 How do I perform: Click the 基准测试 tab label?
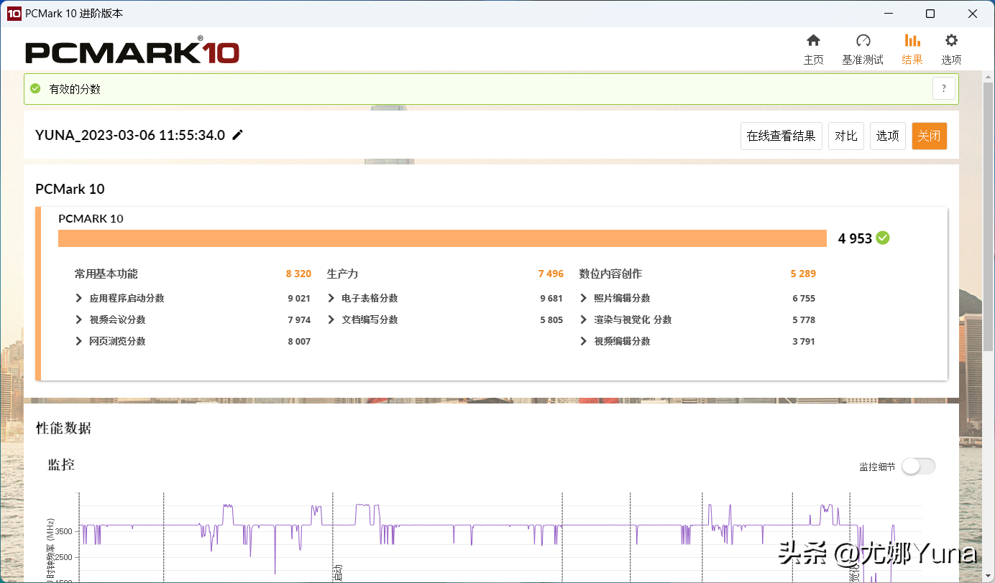863,60
